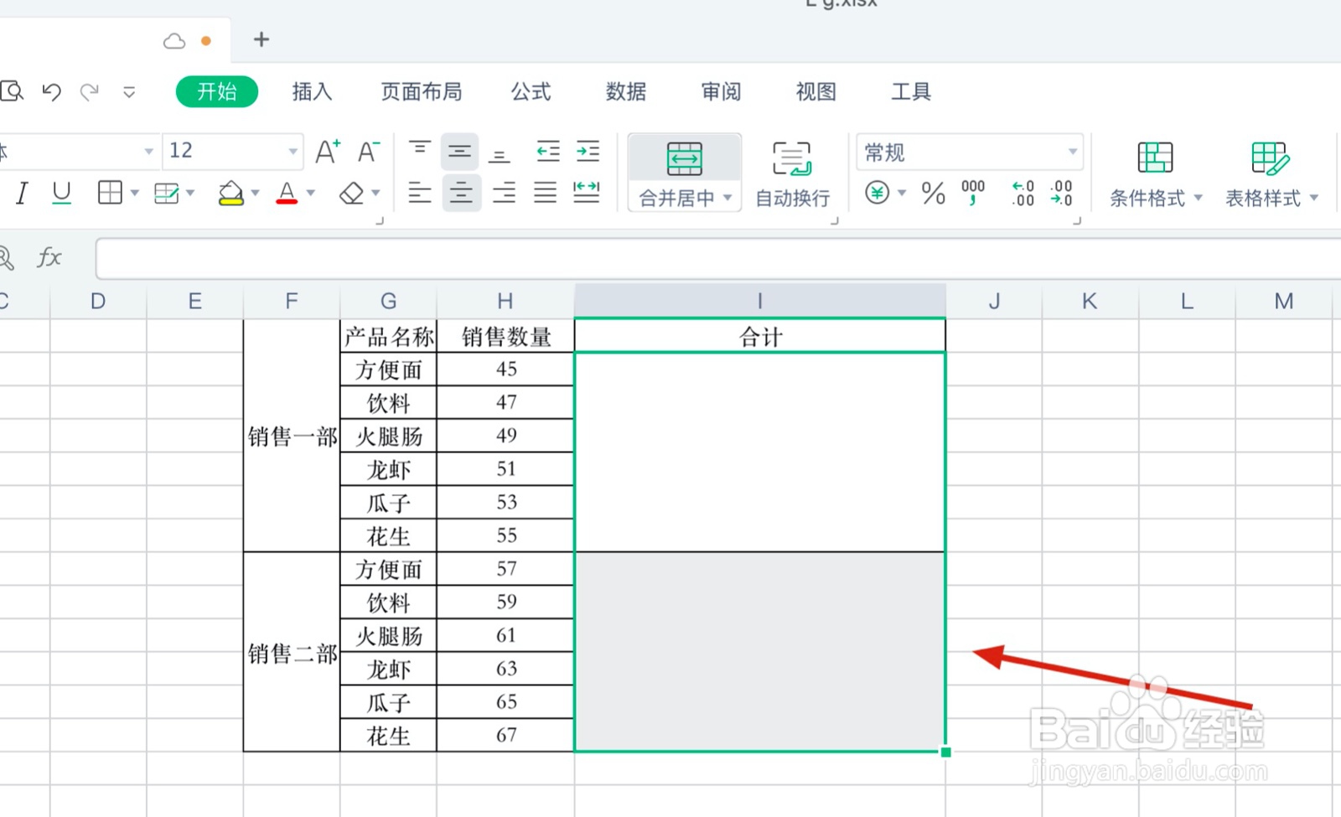Open conditional formatting 条件格式

[1155, 174]
